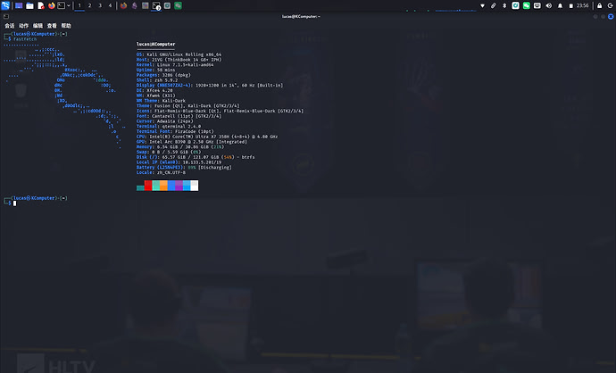Open the 编辑 menu
Screen dimensions: 616x373
37,26
